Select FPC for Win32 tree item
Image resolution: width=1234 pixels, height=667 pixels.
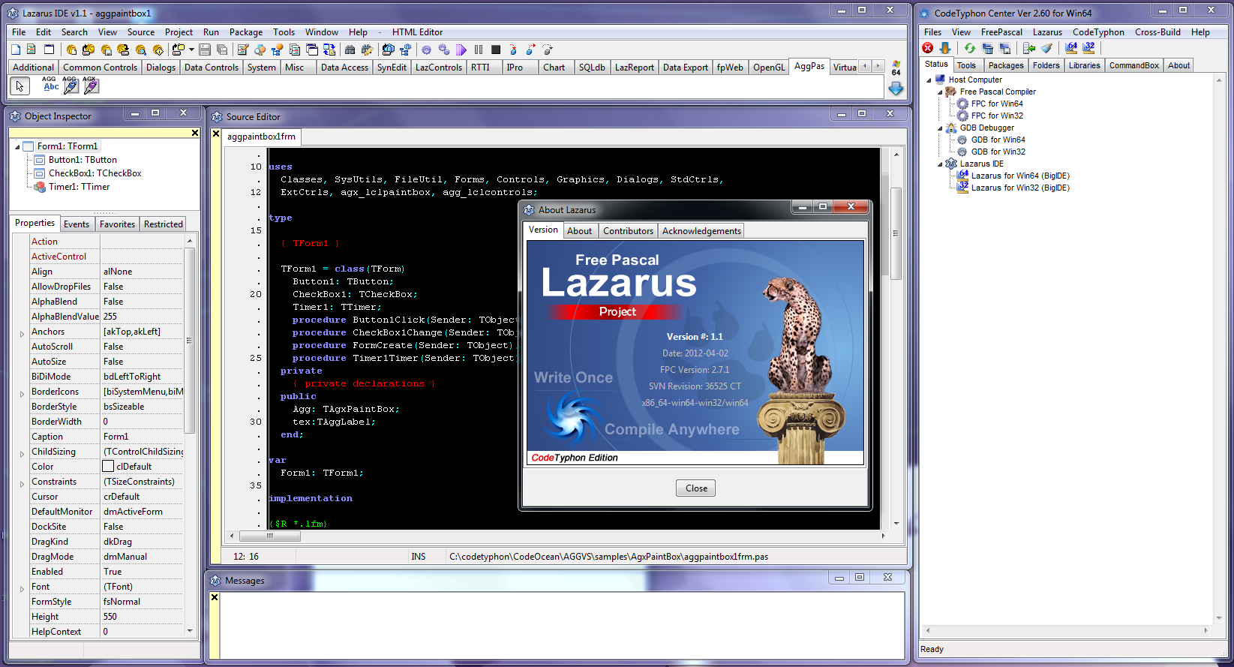click(997, 116)
